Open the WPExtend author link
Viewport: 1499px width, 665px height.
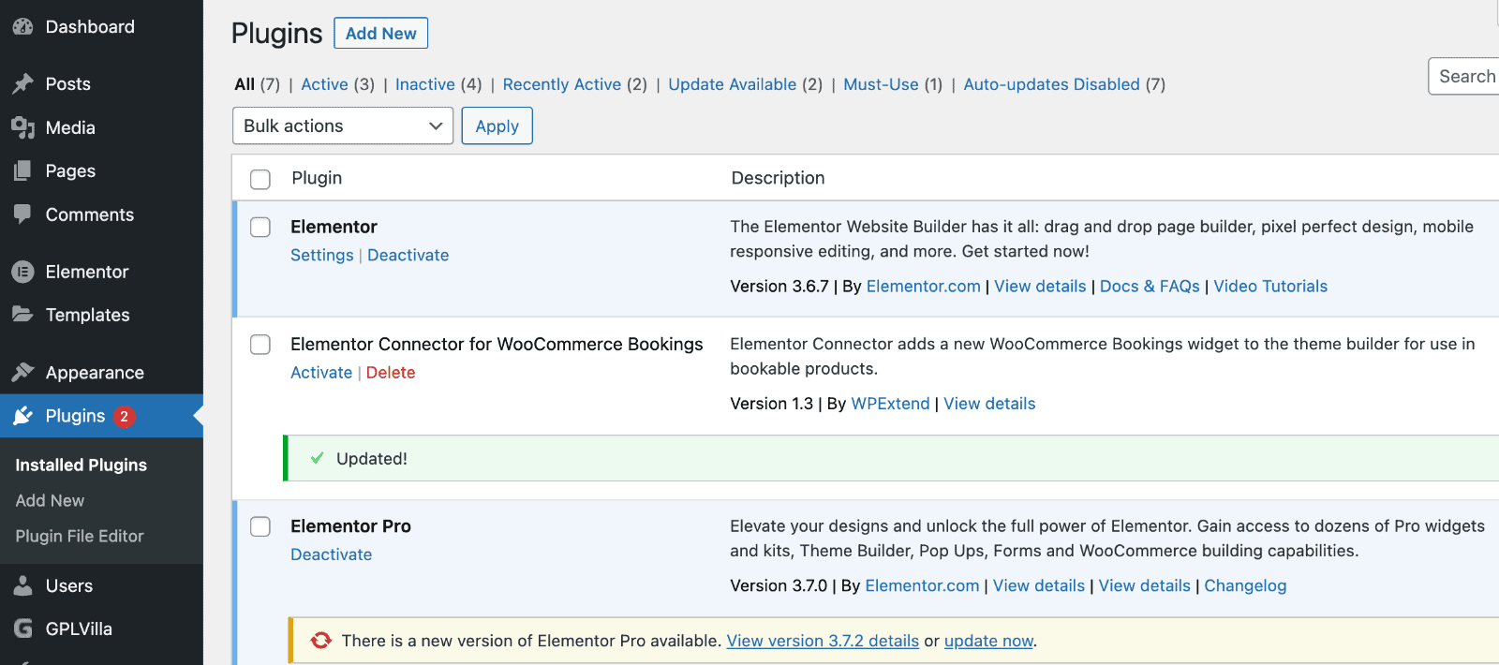coord(890,404)
